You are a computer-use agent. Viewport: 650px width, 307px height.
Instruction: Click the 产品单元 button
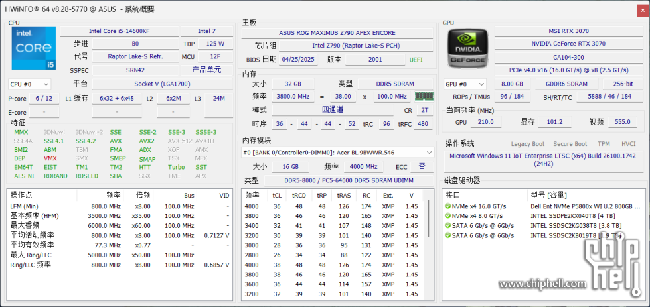[207, 70]
